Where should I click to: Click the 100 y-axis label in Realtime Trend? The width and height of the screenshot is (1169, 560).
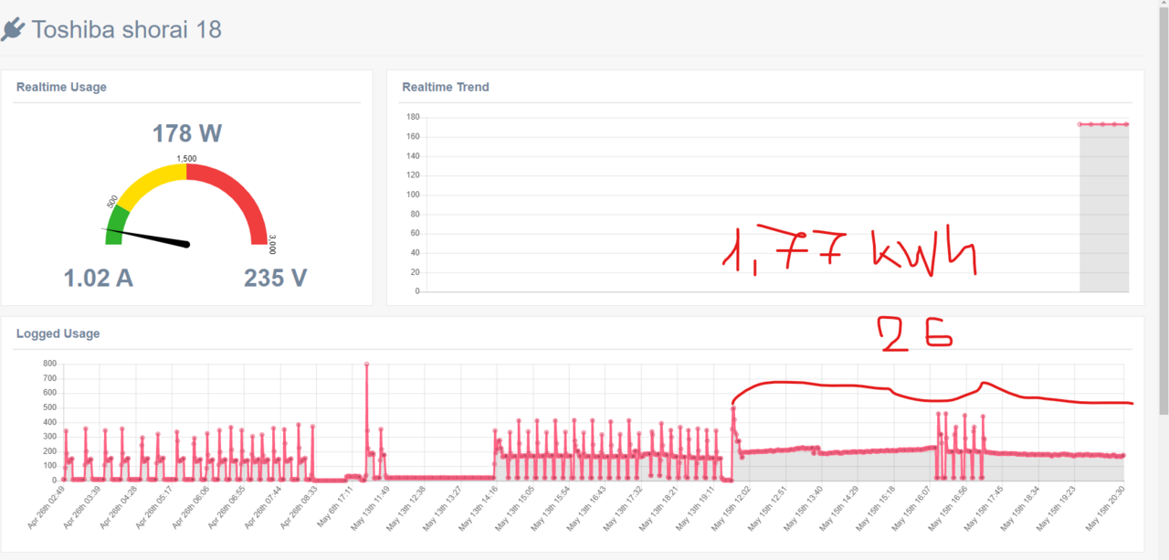click(x=413, y=195)
